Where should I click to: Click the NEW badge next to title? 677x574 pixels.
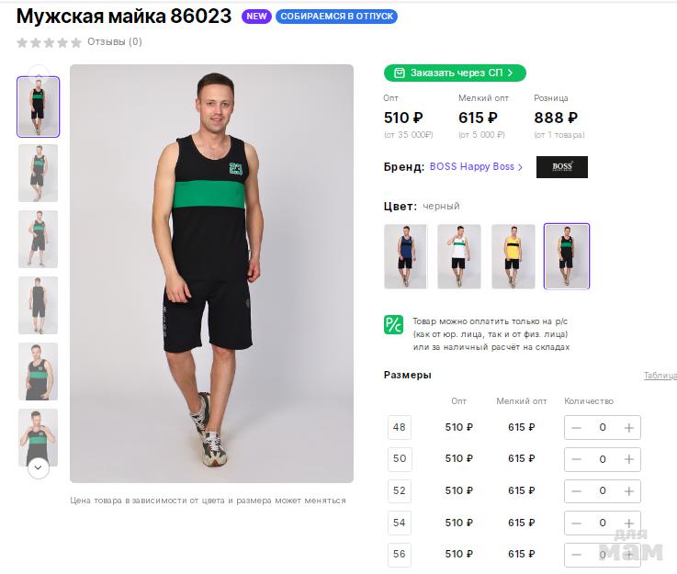pyautogui.click(x=256, y=17)
